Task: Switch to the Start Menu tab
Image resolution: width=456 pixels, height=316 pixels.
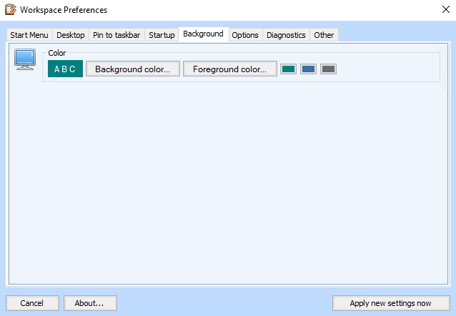Action: click(29, 35)
